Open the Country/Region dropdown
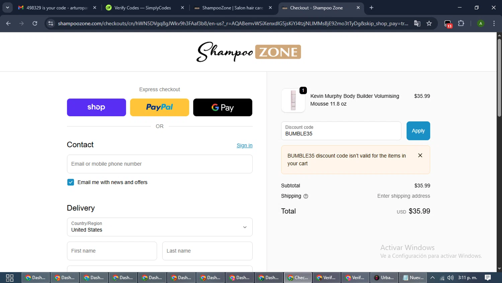 click(160, 227)
